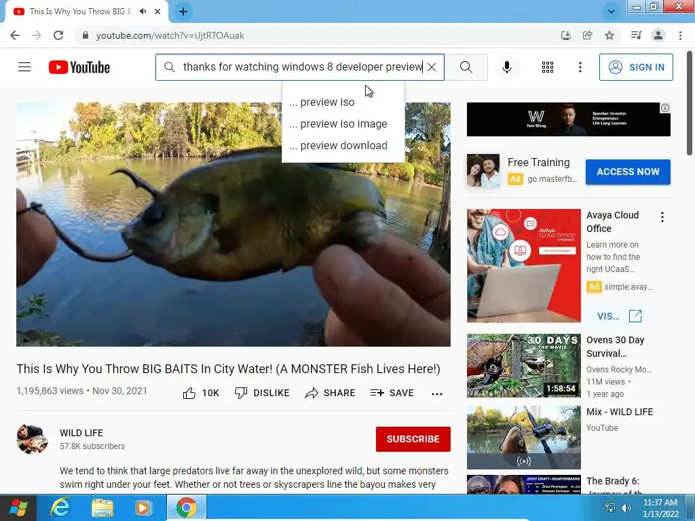Open Mix - WILD LIFE playlist thumbnail

click(x=523, y=438)
